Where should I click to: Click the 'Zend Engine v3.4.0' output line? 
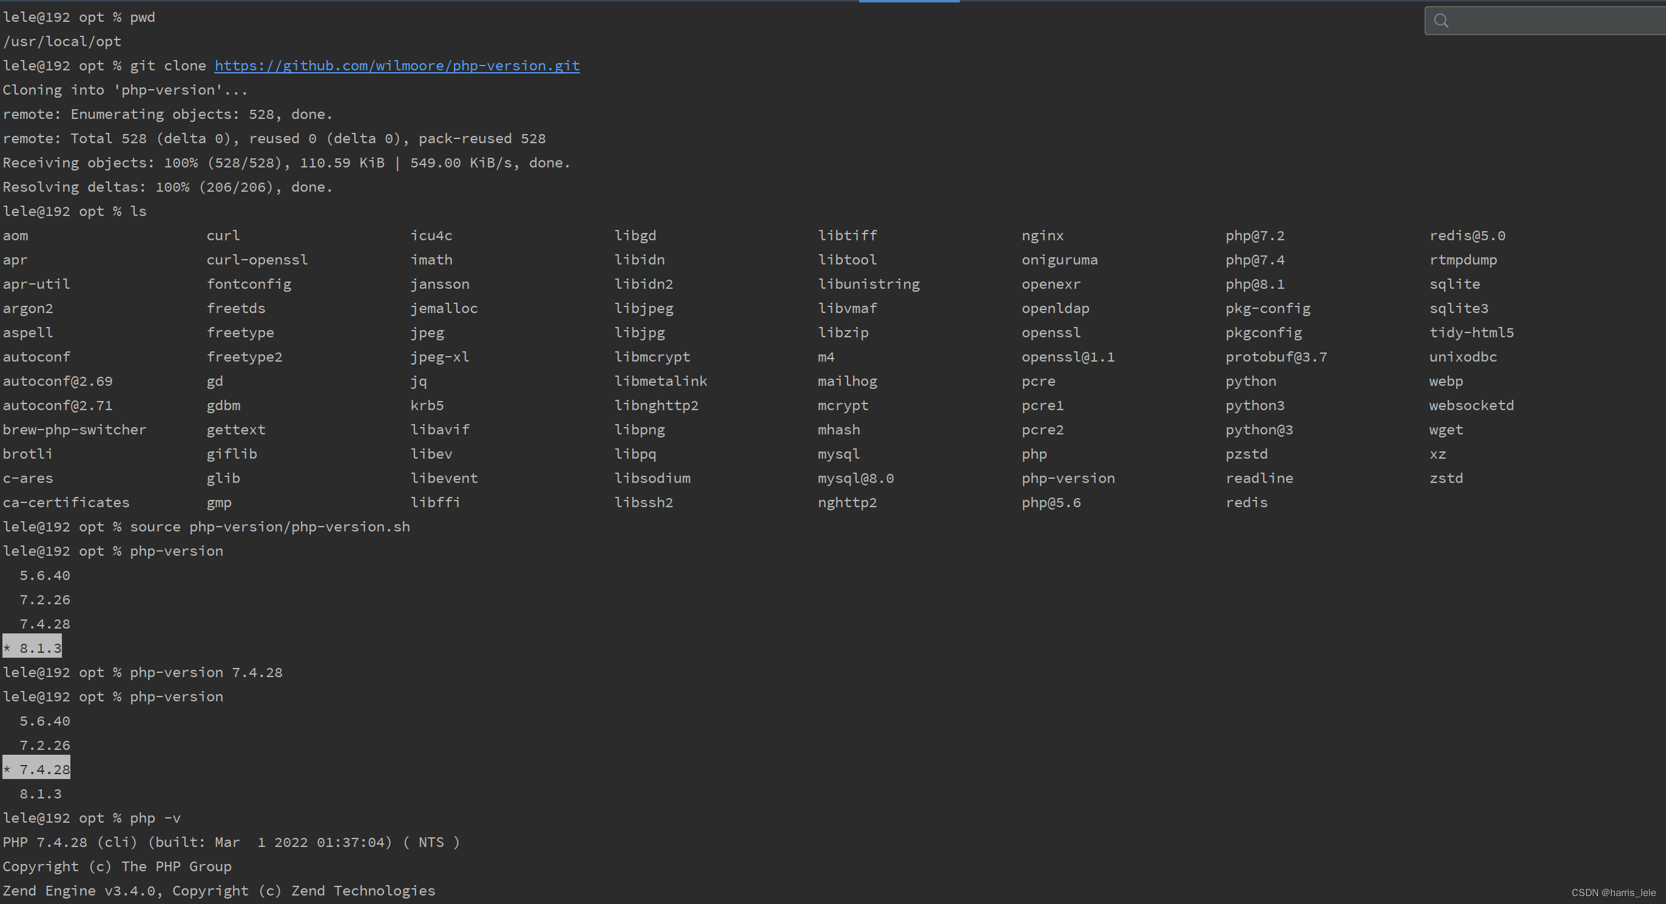pyautogui.click(x=218, y=891)
